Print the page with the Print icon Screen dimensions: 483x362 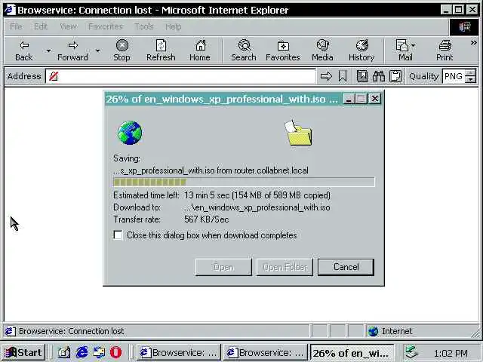pyautogui.click(x=445, y=51)
